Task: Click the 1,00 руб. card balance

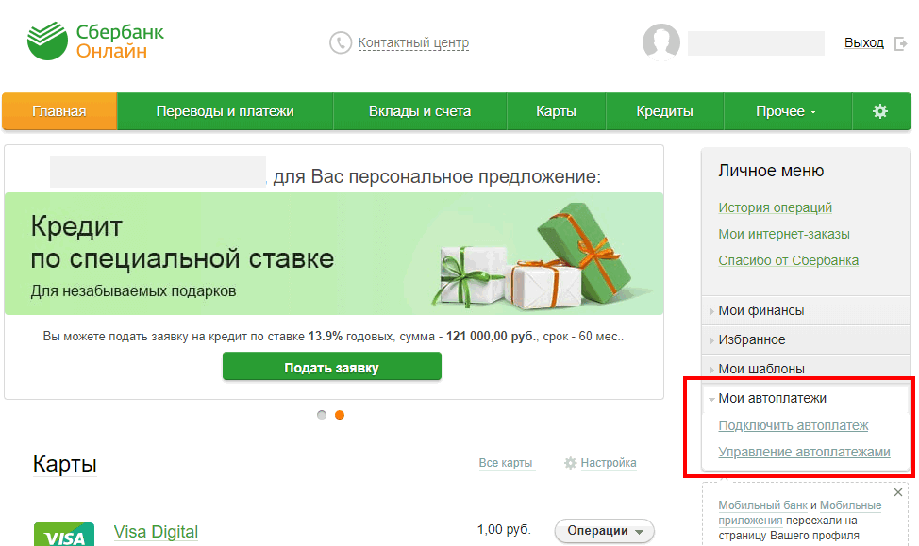Action: coord(504,530)
